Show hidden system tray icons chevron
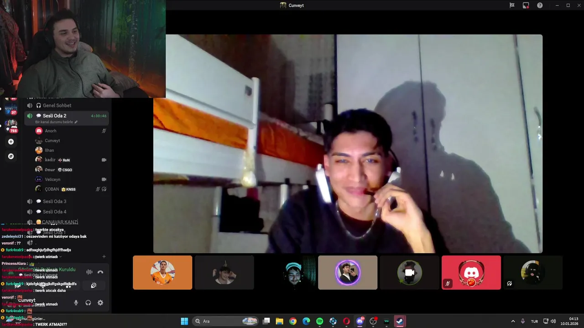Screen dimensions: 584x328 point(513,321)
